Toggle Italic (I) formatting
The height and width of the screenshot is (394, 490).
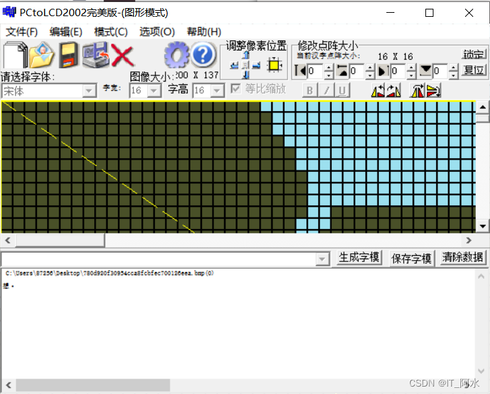point(326,91)
